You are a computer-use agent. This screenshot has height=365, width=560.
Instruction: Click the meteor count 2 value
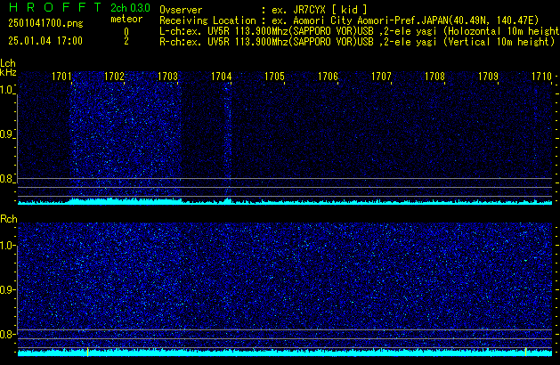point(126,41)
